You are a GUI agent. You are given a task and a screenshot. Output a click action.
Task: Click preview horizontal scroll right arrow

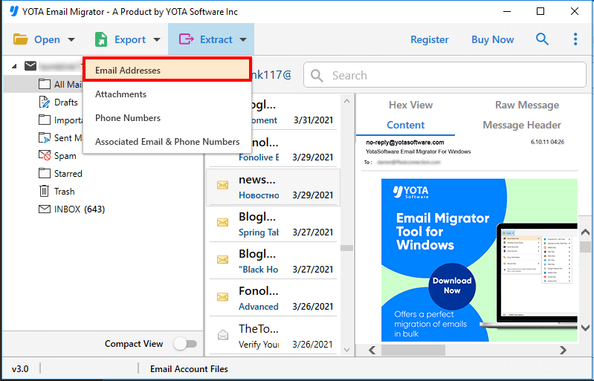tap(563, 350)
